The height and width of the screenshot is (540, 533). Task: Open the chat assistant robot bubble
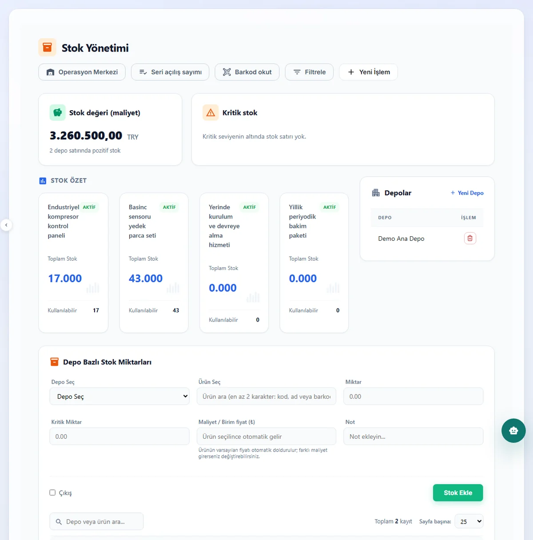point(513,430)
